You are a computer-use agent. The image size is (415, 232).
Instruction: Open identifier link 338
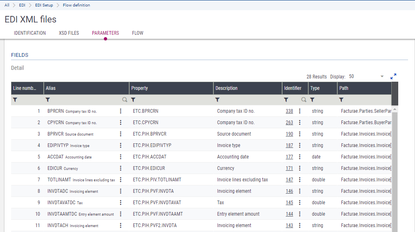coord(289,111)
